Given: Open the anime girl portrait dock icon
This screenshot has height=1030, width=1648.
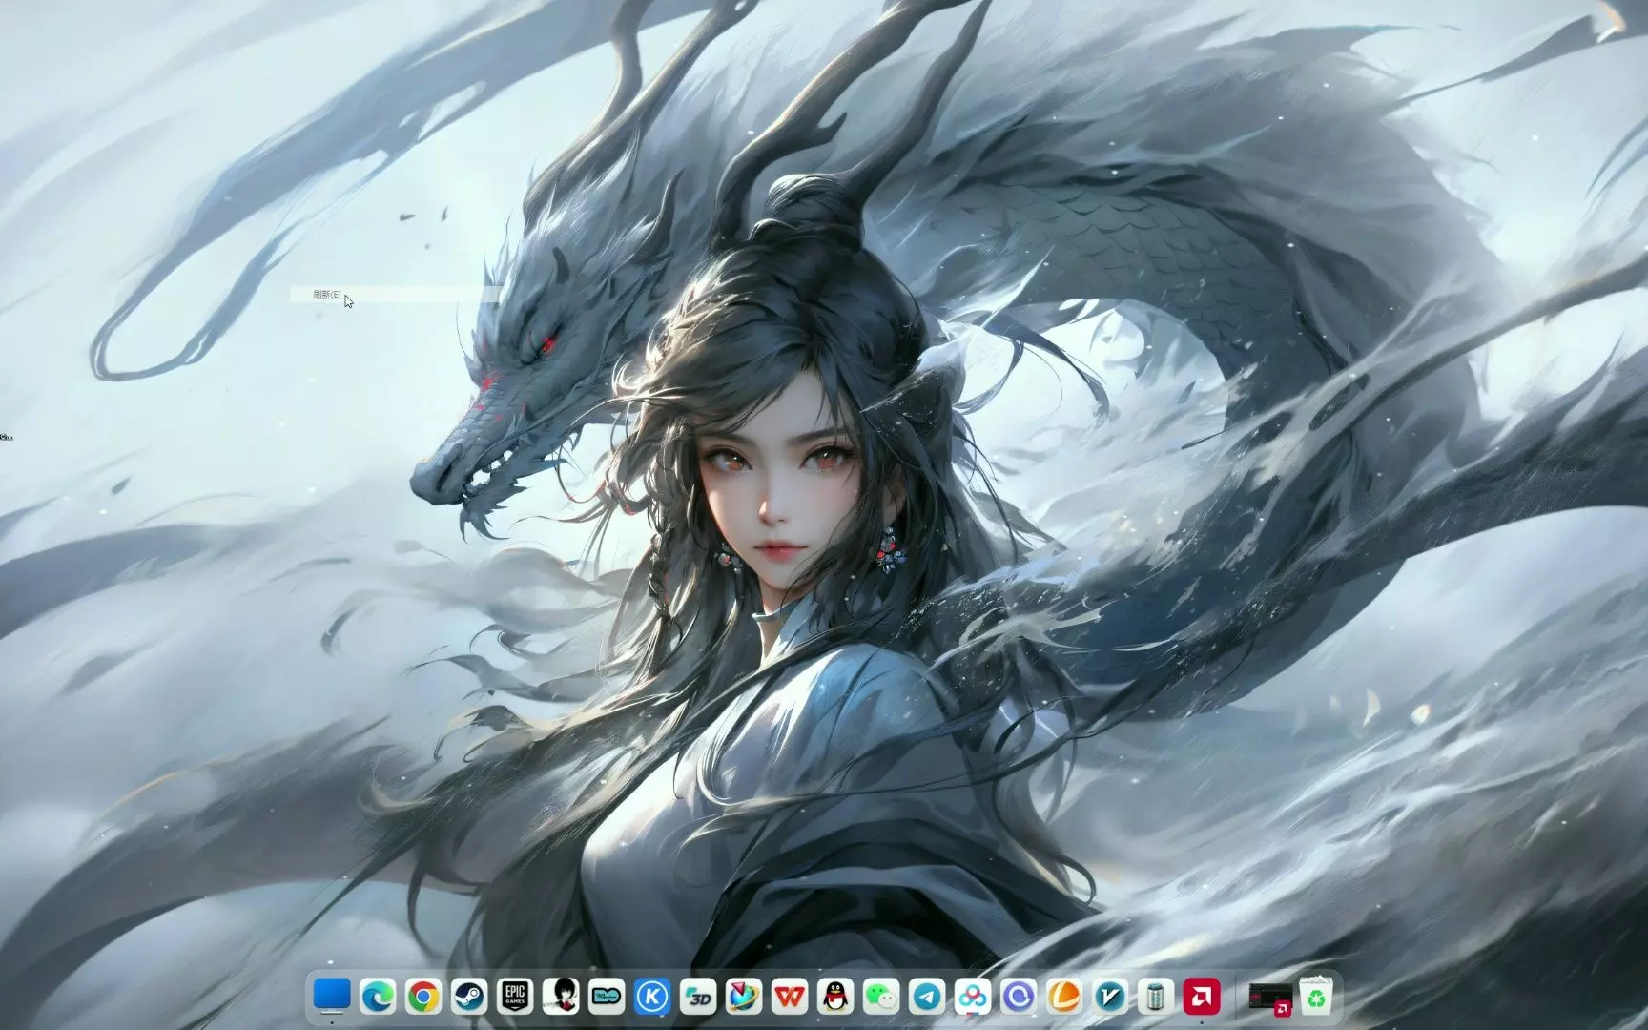Looking at the screenshot, I should coord(561,997).
